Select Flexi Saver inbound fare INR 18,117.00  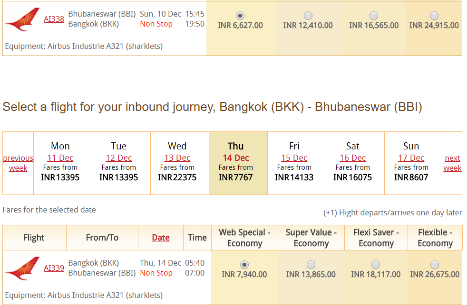coord(375,265)
